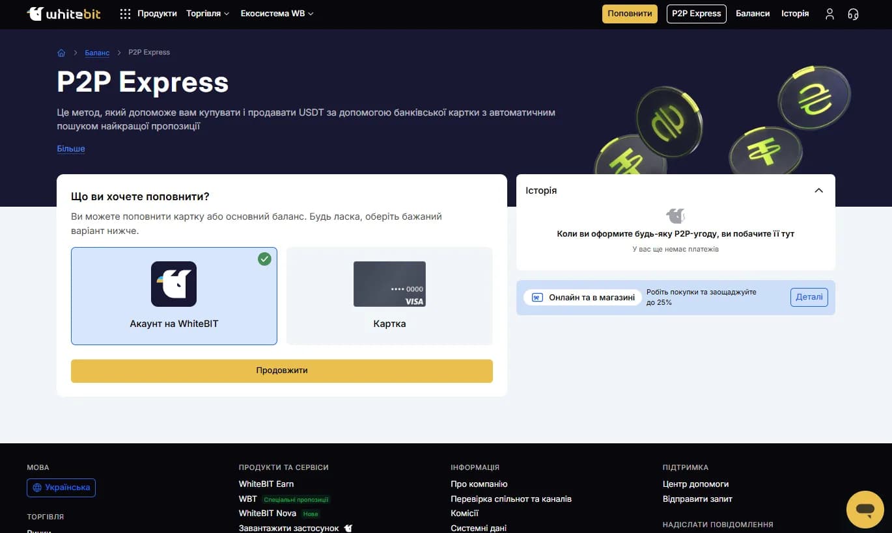Select the Картка option

(389, 296)
